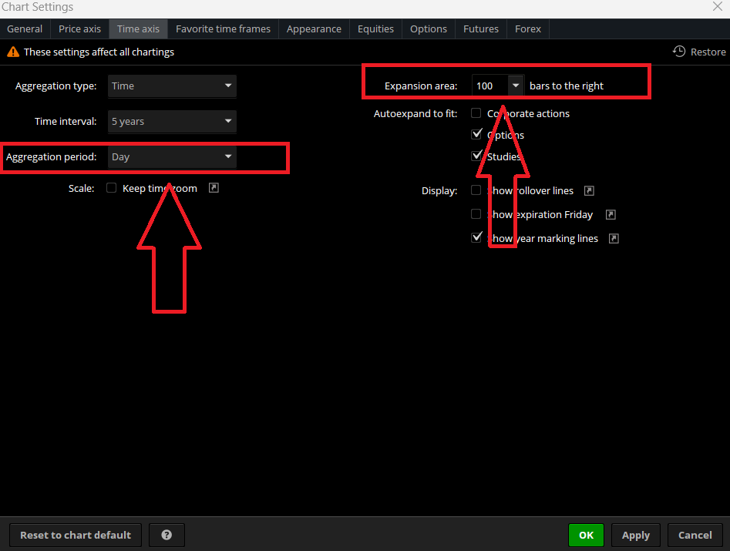Open info popup beside Show year marking lines
The image size is (730, 551).
coord(614,238)
